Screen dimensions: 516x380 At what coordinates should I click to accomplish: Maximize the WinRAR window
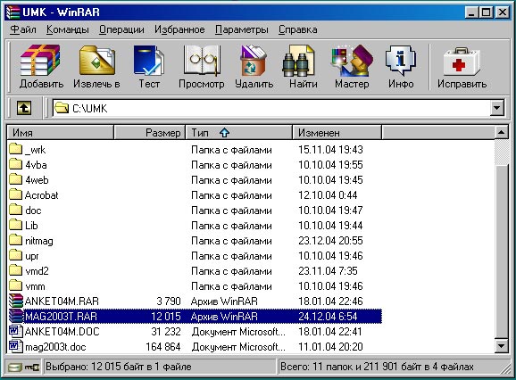486,12
